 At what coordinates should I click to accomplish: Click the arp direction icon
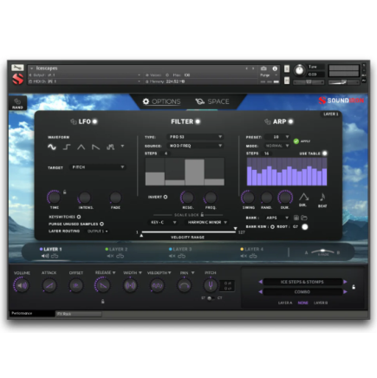303,198
